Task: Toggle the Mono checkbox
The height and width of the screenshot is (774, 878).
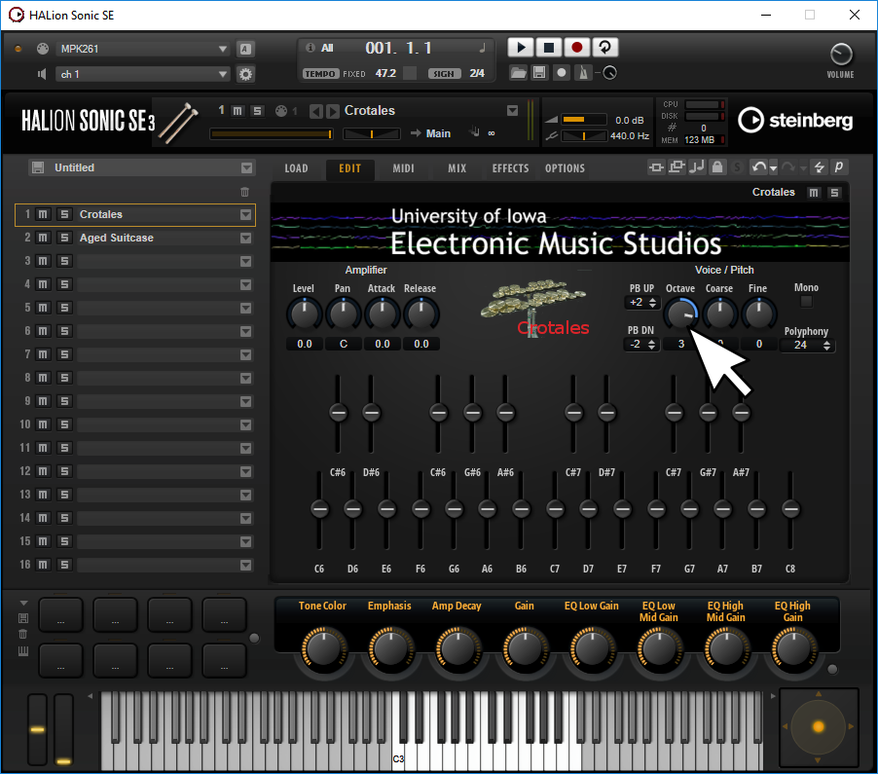Action: 806,301
